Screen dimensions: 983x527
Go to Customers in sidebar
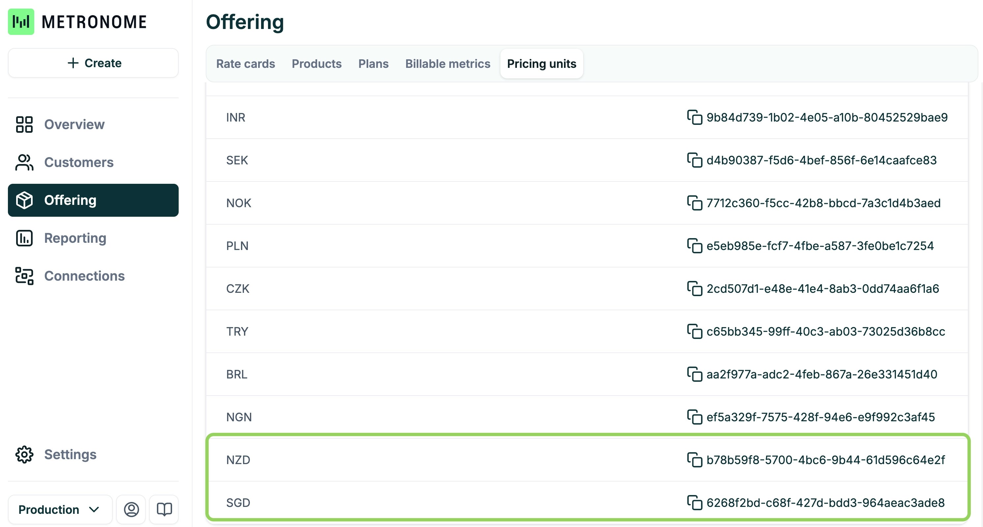click(78, 162)
